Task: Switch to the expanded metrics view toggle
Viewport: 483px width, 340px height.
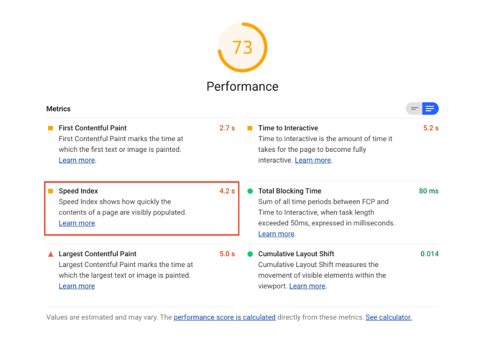Action: 431,109
